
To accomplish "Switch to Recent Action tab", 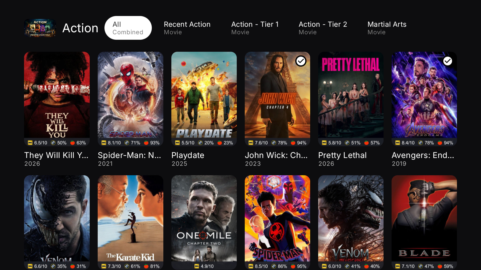I will point(187,28).
